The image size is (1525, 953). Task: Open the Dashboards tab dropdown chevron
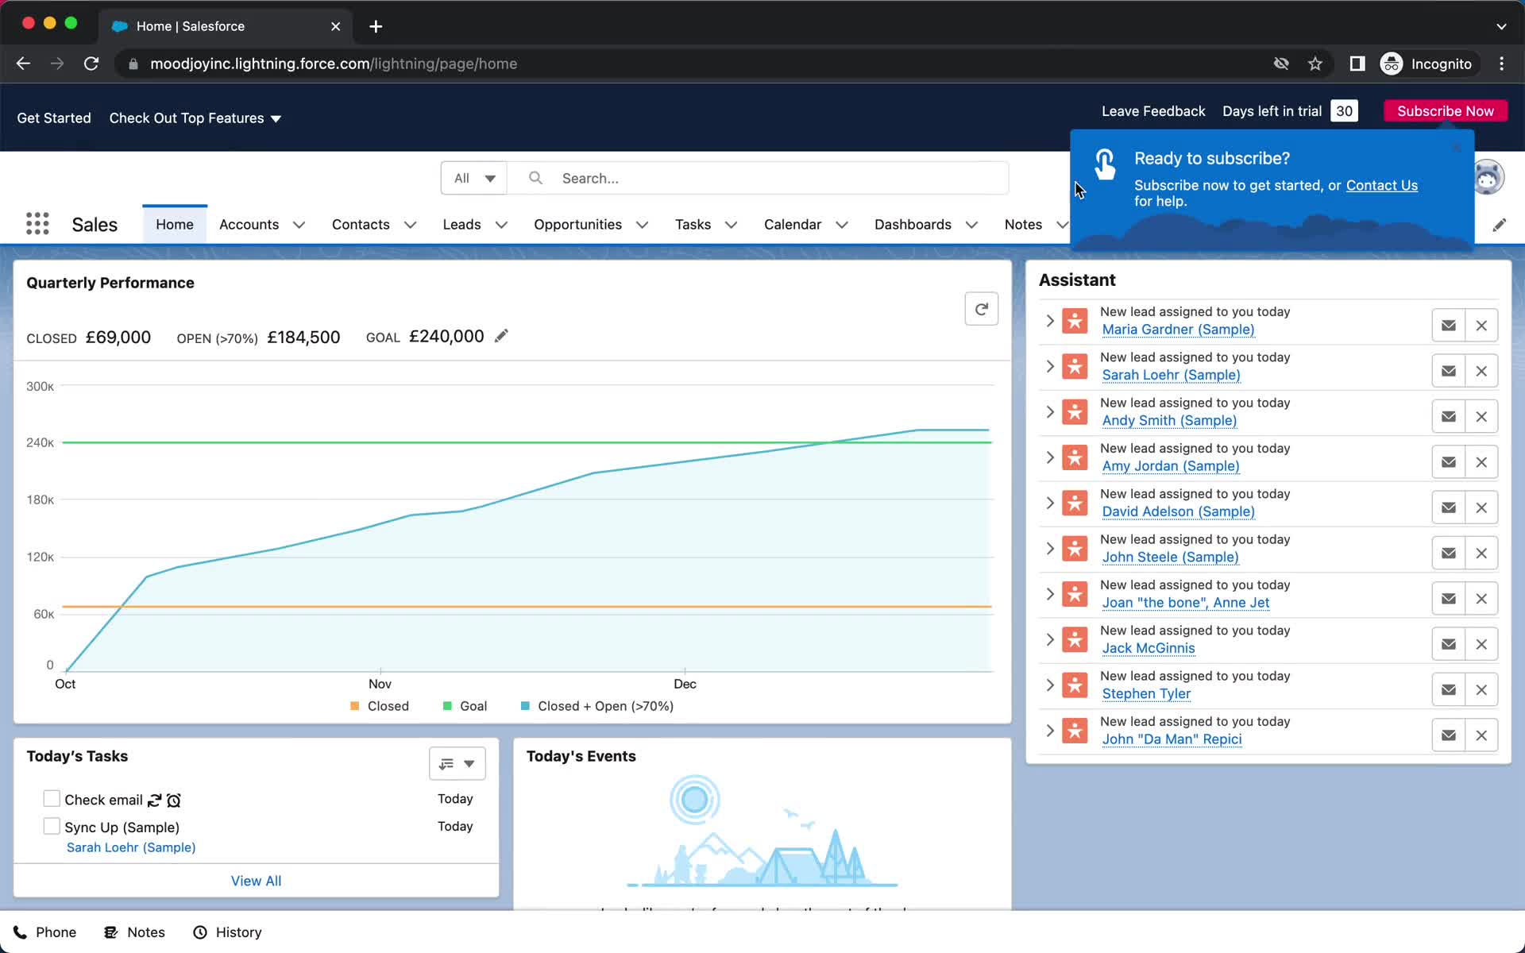coord(971,225)
